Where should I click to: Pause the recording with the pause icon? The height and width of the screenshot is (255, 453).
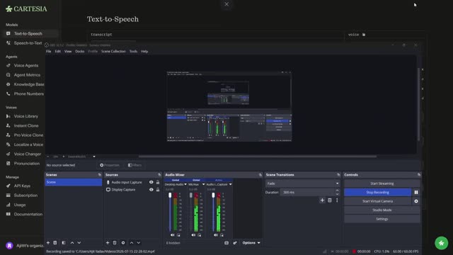point(416,192)
